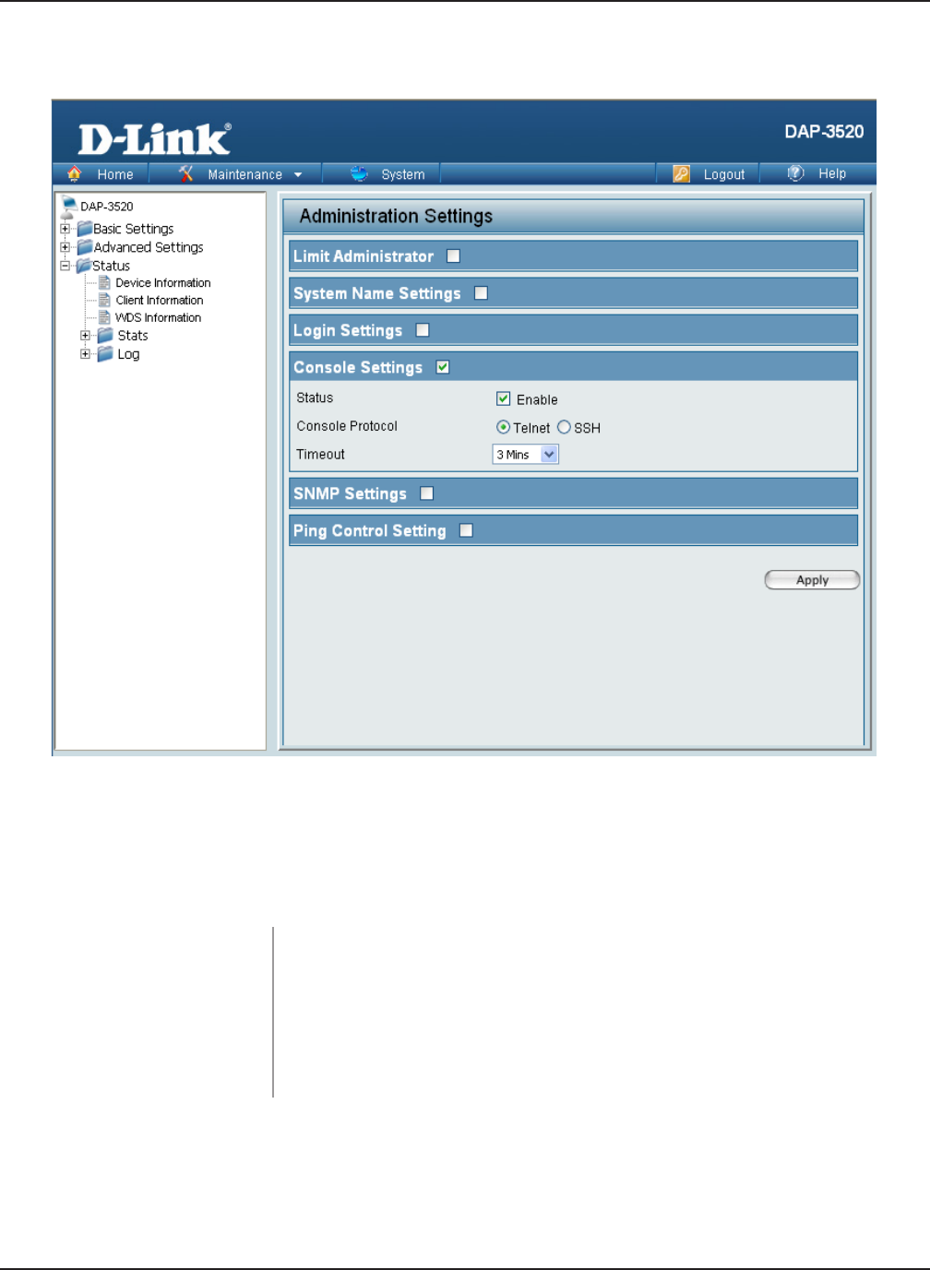Click the DAP-3520 model name in header

coord(824,132)
